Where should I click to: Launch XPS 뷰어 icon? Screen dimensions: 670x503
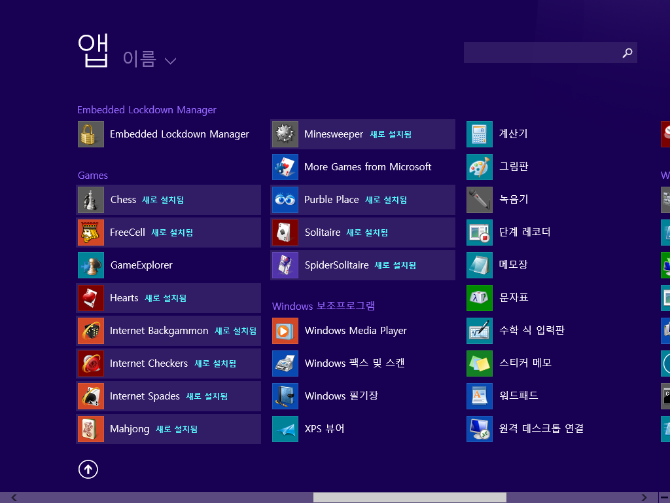pyautogui.click(x=285, y=429)
